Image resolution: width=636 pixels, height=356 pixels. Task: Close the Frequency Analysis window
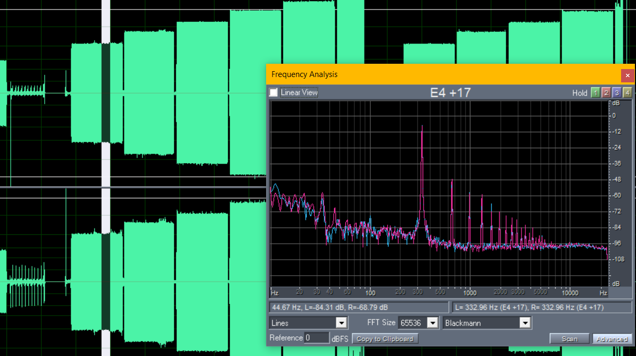tap(627, 75)
